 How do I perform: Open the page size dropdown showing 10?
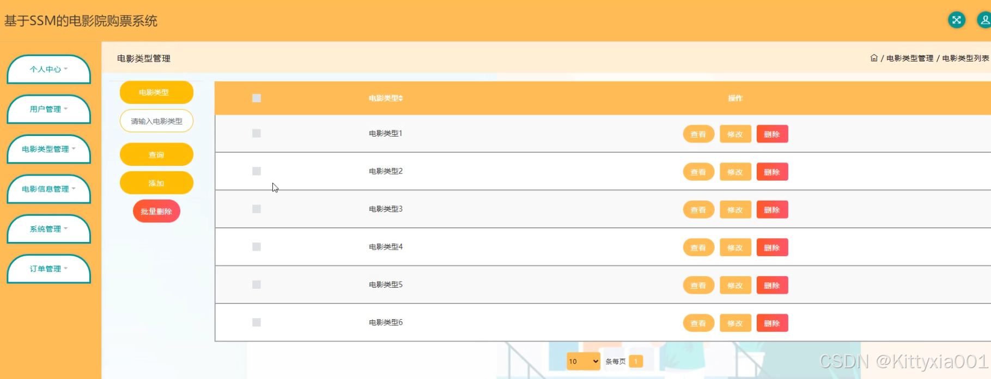pyautogui.click(x=583, y=362)
